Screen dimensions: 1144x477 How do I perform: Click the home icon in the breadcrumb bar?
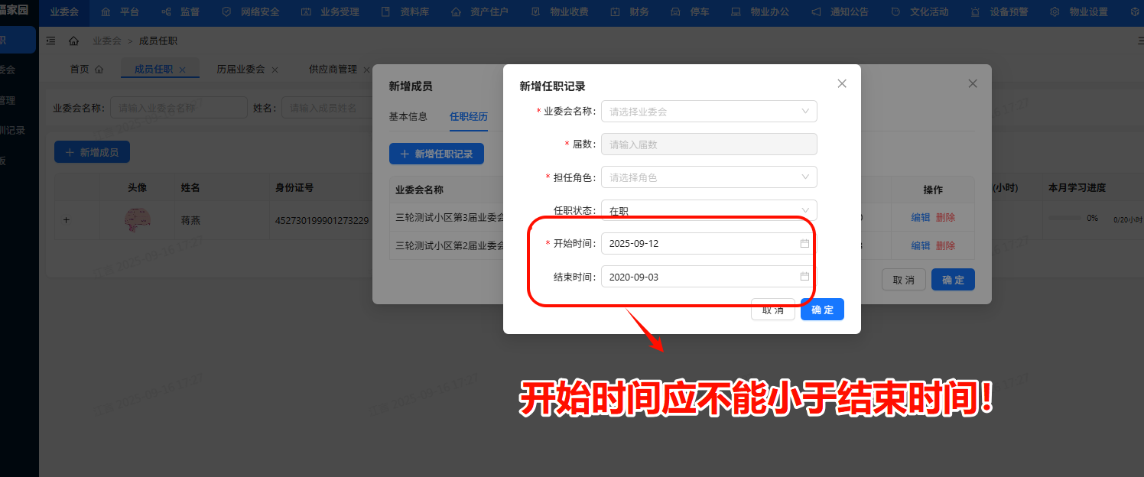(x=72, y=41)
